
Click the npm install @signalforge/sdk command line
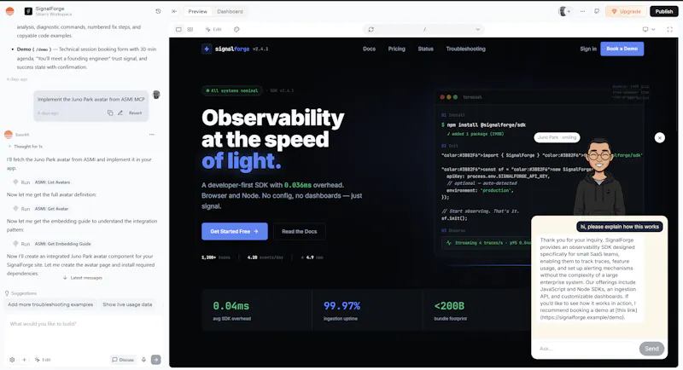(483, 124)
